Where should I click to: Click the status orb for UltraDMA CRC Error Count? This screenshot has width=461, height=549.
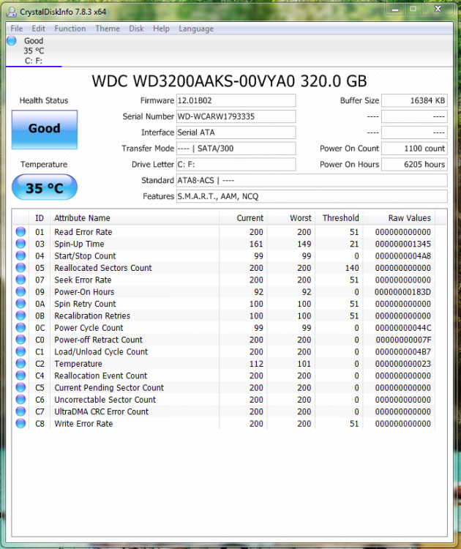[x=20, y=411]
